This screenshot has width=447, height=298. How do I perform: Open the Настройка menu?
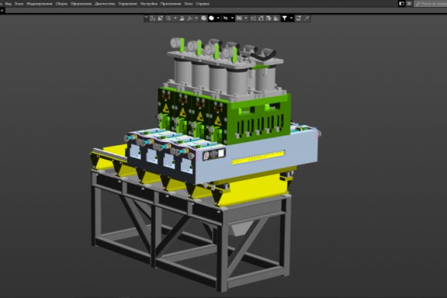coord(149,4)
